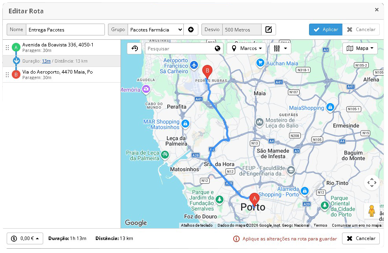
Task: Grab drag handle for Avenida da Boavista
Action: pos(7,47)
